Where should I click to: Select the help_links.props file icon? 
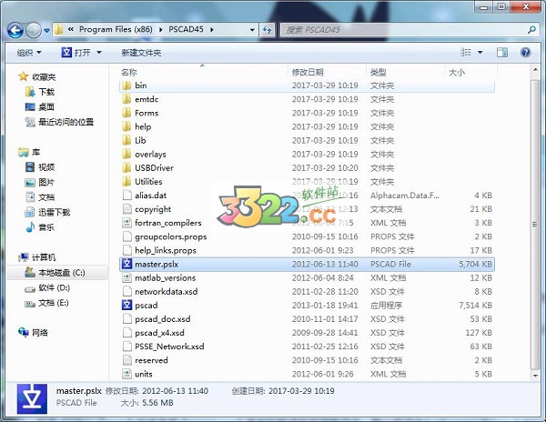tap(126, 250)
